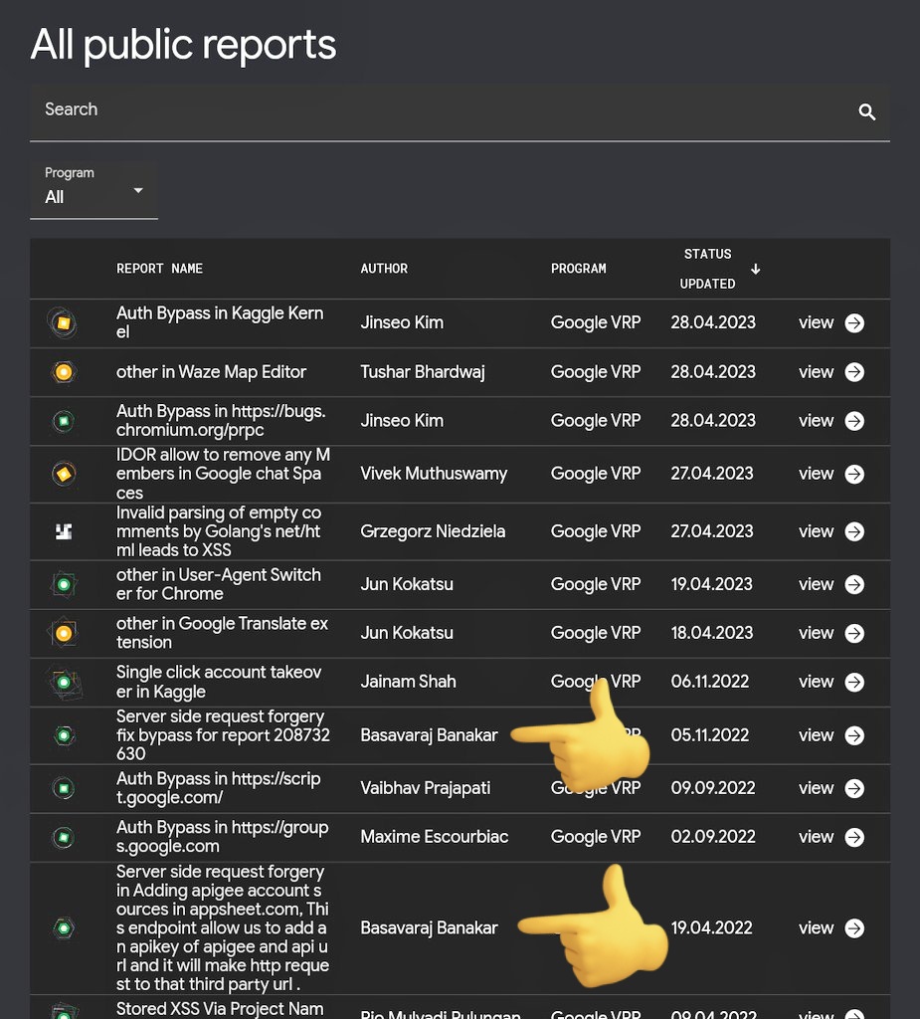Click the date 09.09.2022
The height and width of the screenshot is (1019, 920).
click(713, 788)
